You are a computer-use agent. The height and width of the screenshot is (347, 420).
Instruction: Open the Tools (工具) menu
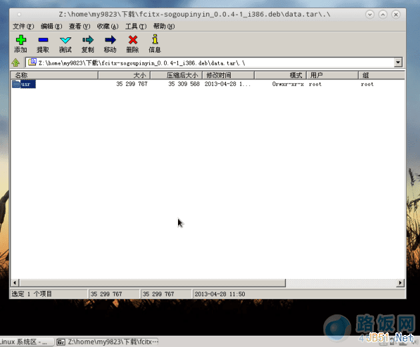coord(136,26)
